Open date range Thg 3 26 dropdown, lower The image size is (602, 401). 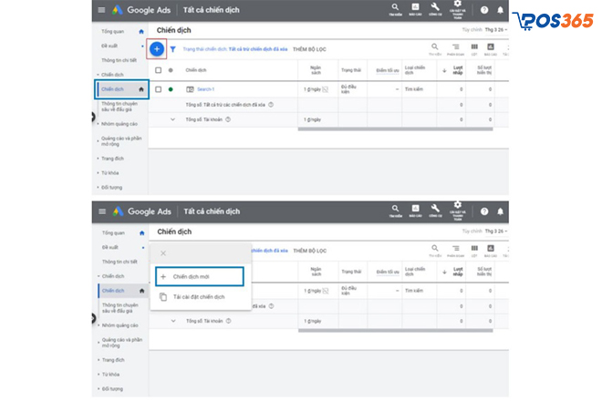[x=495, y=231]
